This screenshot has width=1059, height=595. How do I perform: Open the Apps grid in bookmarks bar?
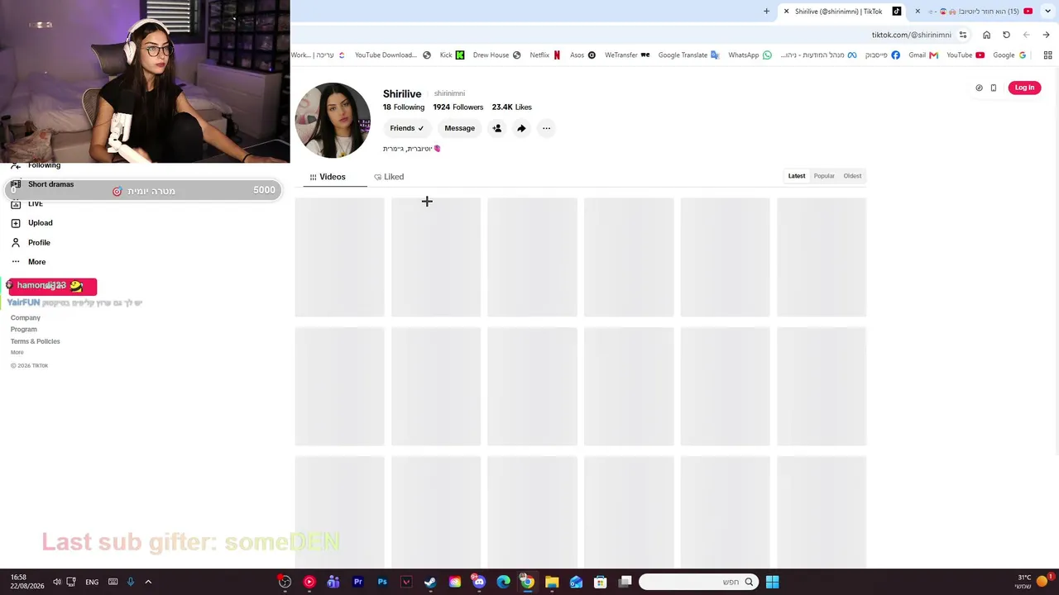click(x=1047, y=55)
